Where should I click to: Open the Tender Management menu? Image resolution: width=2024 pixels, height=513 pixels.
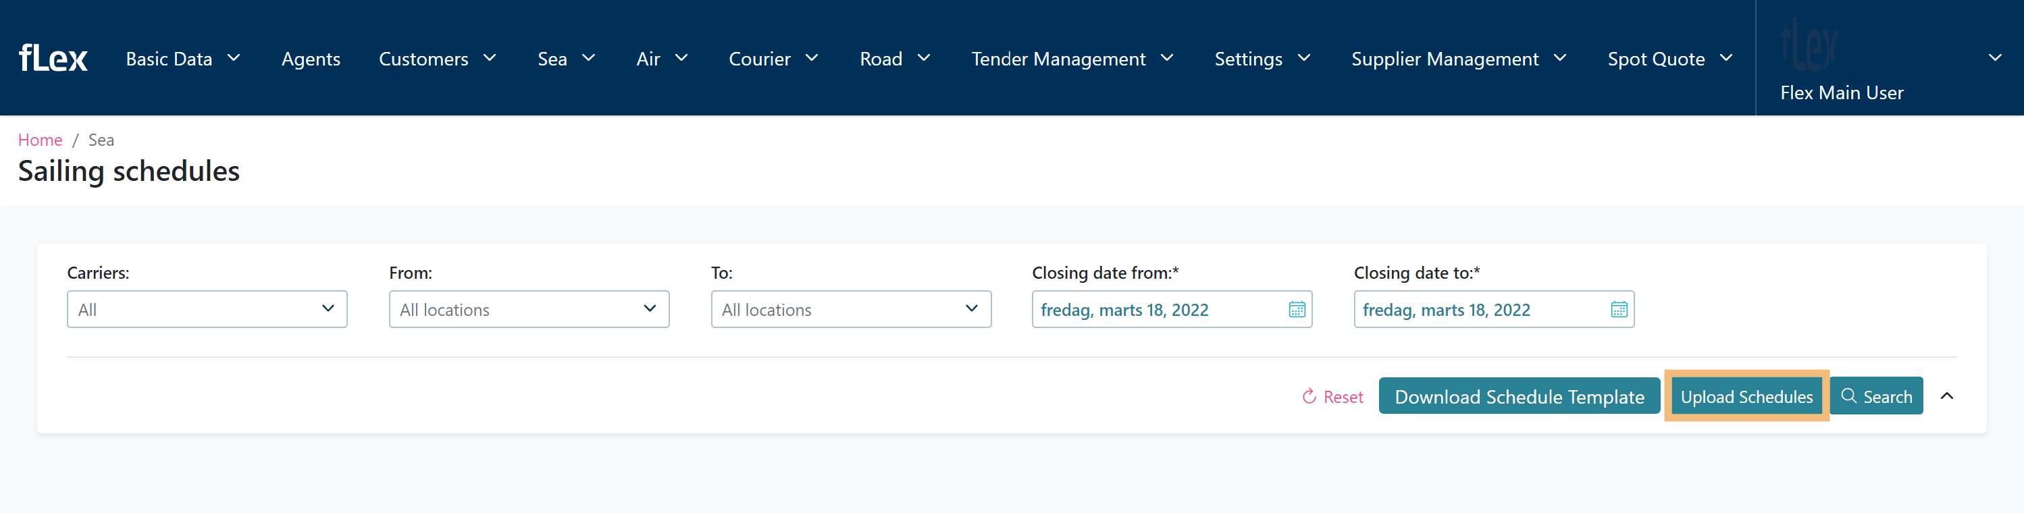(x=1072, y=59)
